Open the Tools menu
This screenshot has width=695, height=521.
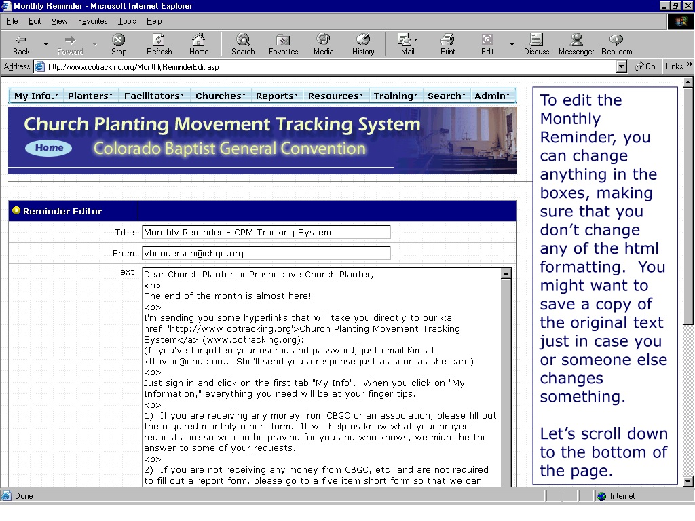click(127, 21)
